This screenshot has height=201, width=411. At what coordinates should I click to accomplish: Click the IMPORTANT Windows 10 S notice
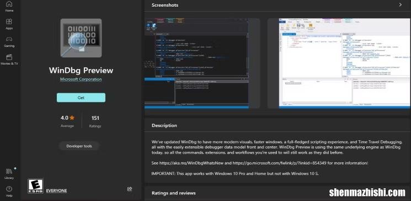coord(235,173)
